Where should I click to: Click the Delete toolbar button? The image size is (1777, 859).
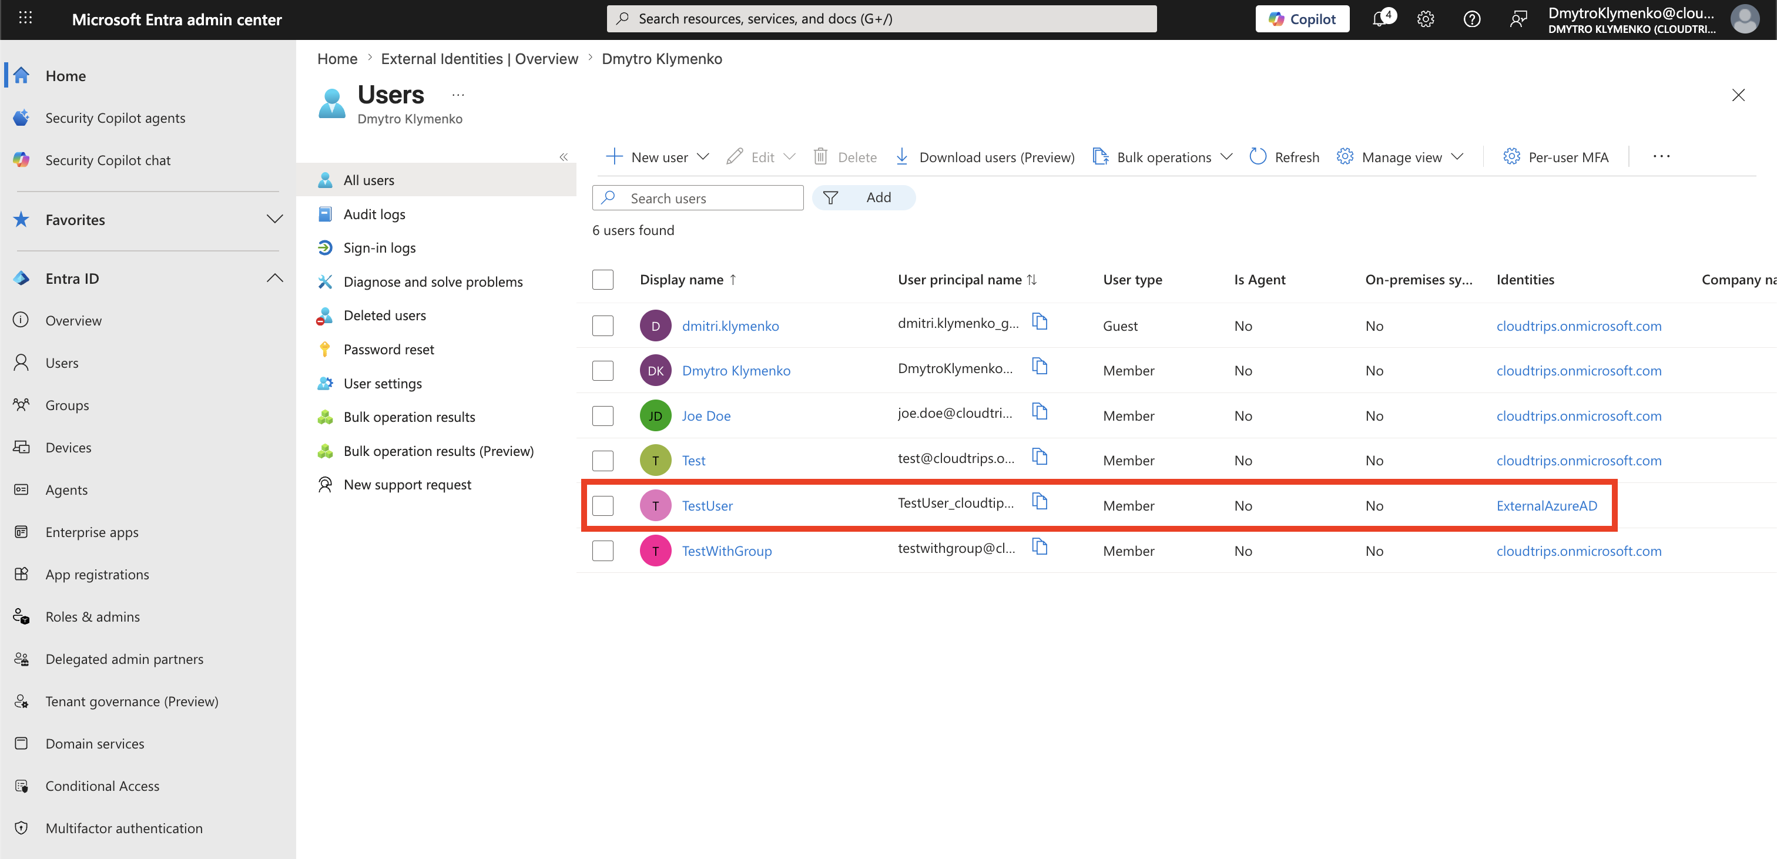tap(845, 157)
